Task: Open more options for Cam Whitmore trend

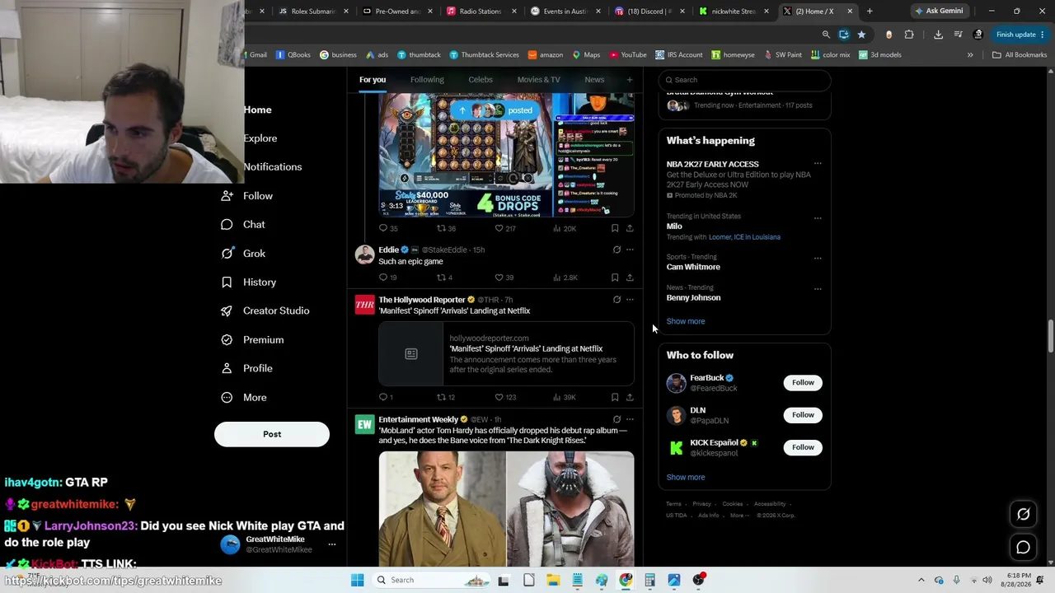Action: pos(818,258)
